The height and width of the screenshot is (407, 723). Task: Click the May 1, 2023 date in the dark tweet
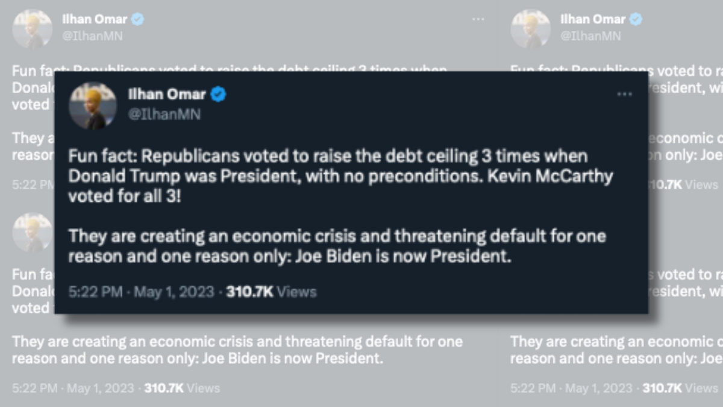tap(174, 292)
